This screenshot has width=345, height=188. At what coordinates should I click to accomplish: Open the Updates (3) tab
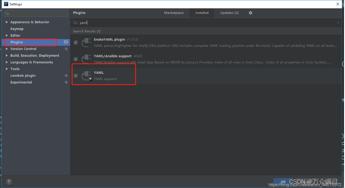[x=229, y=13]
